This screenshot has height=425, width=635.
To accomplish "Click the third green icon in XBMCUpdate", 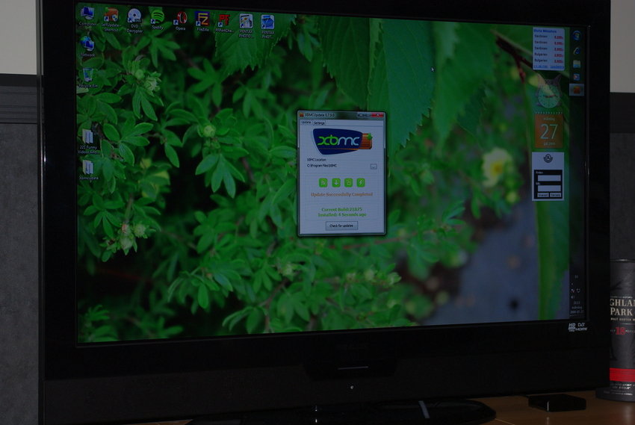I will click(x=348, y=183).
